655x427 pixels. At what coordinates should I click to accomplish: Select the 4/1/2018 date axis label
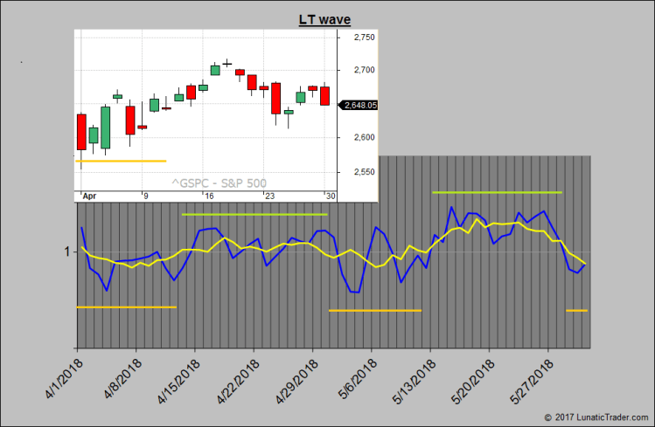(61, 375)
